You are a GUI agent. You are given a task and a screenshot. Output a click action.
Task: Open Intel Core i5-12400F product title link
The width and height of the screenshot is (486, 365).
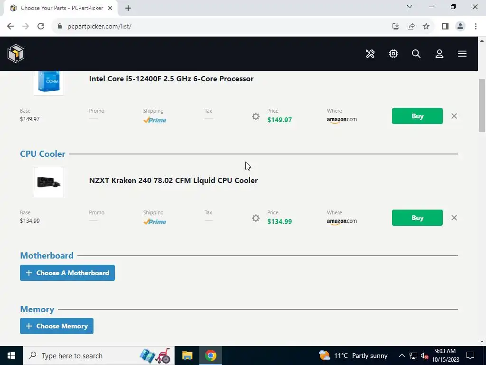[171, 78]
